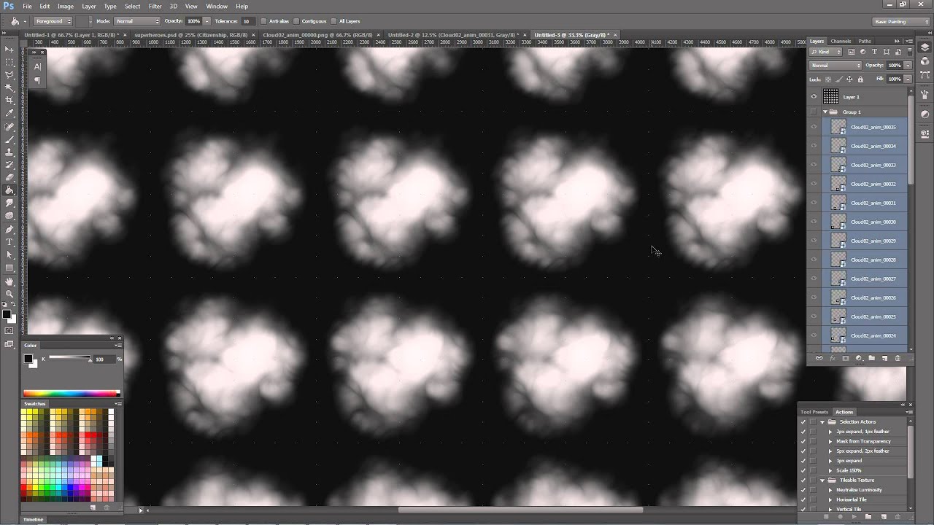
Task: Select the Paint Bucket tool in toolbox
Action: [9, 191]
